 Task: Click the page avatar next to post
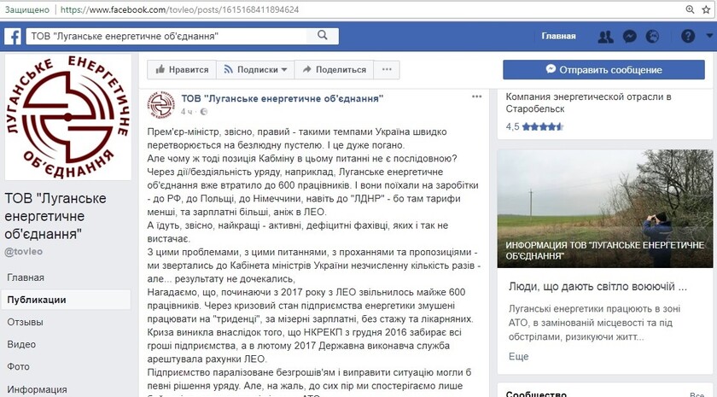pos(162,103)
